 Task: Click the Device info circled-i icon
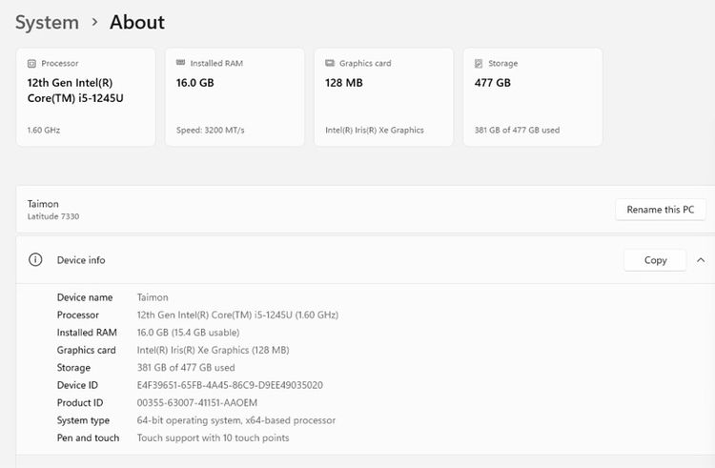[35, 260]
